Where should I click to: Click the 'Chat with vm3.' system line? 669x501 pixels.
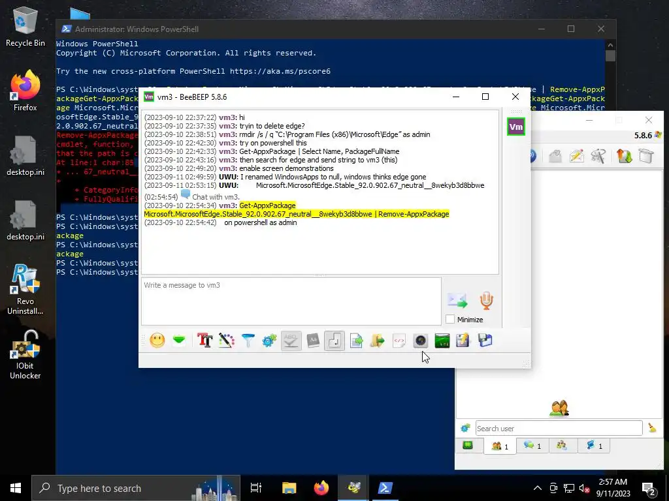pyautogui.click(x=216, y=197)
